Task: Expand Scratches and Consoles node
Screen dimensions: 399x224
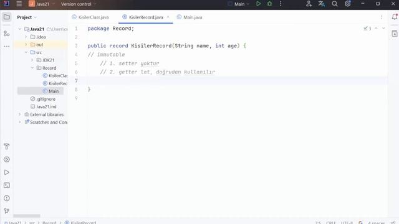Action: pos(19,122)
